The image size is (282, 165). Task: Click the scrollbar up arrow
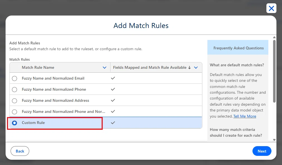tap(274, 37)
